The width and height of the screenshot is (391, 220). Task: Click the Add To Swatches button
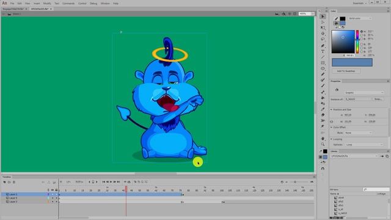tap(346, 71)
